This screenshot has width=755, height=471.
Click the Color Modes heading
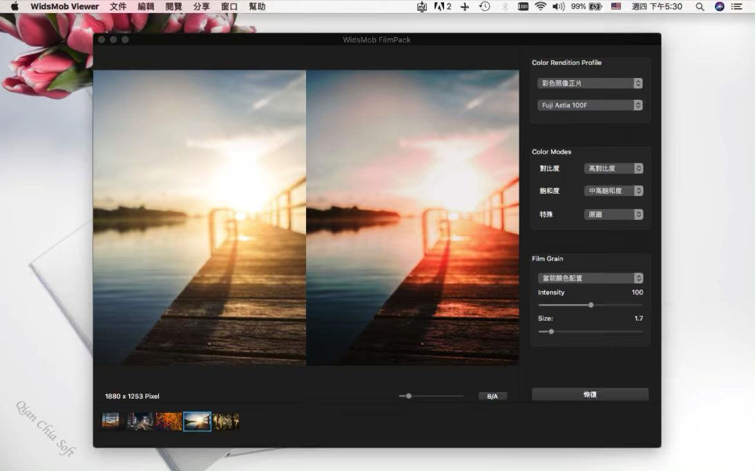tap(551, 152)
